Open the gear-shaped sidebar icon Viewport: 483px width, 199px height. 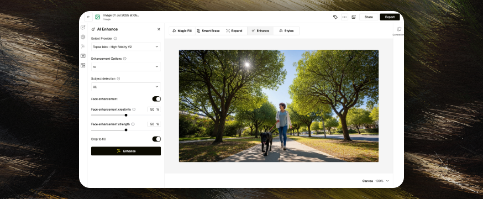coord(83,37)
